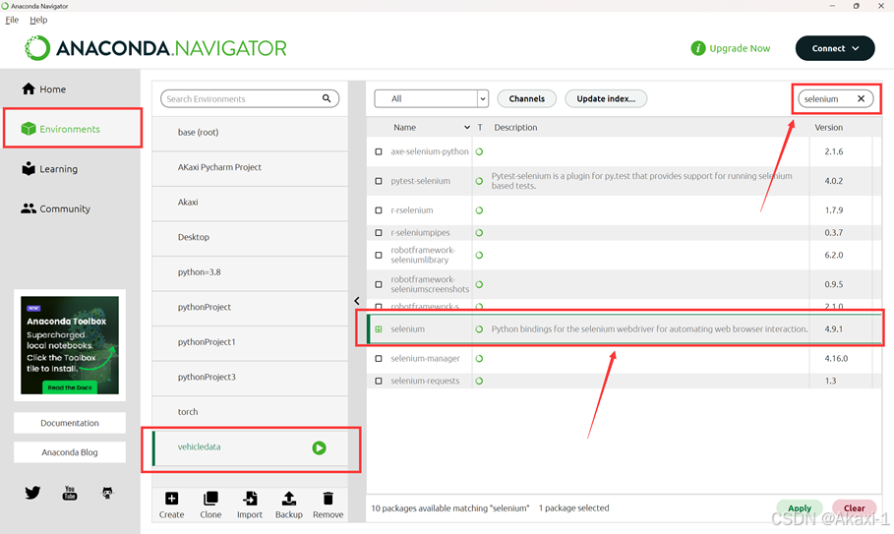Click the status circle for r-rselenium
The image size is (894, 534).
coord(479,210)
